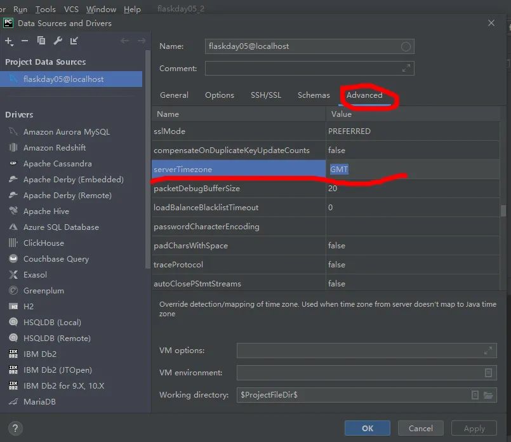Open the Schemas tab

pyautogui.click(x=314, y=95)
